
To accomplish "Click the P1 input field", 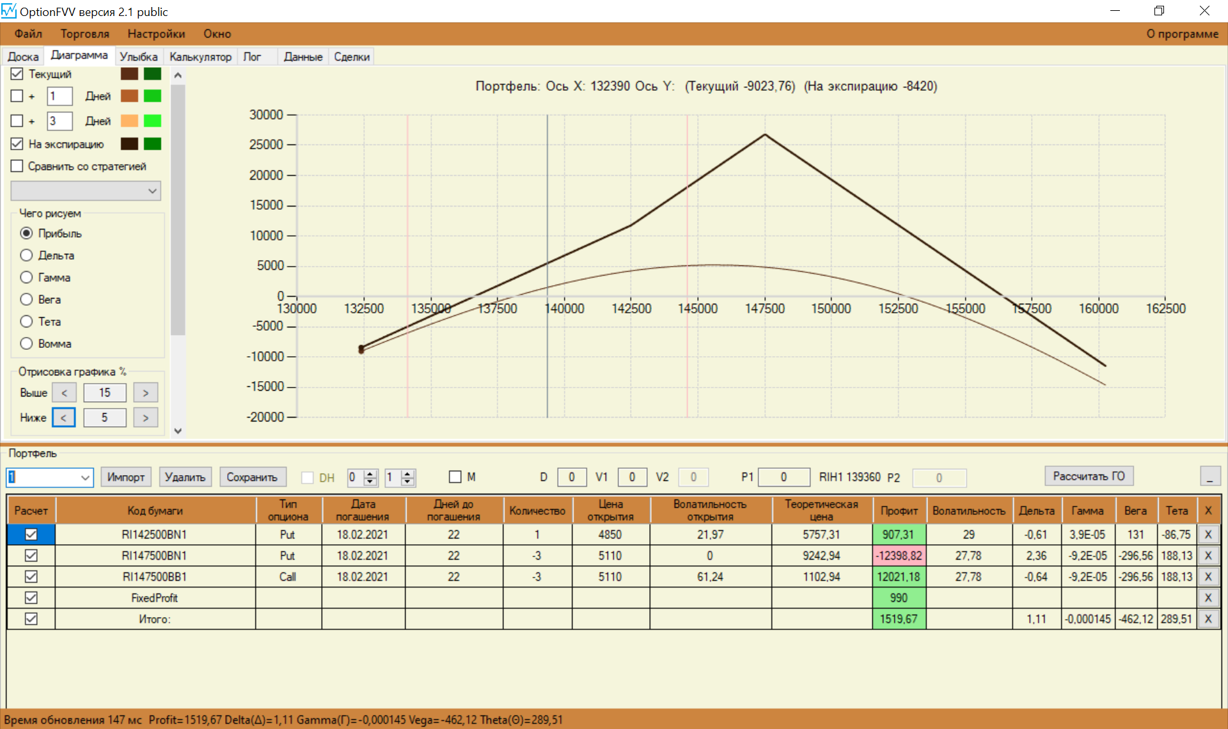I will (x=783, y=477).
